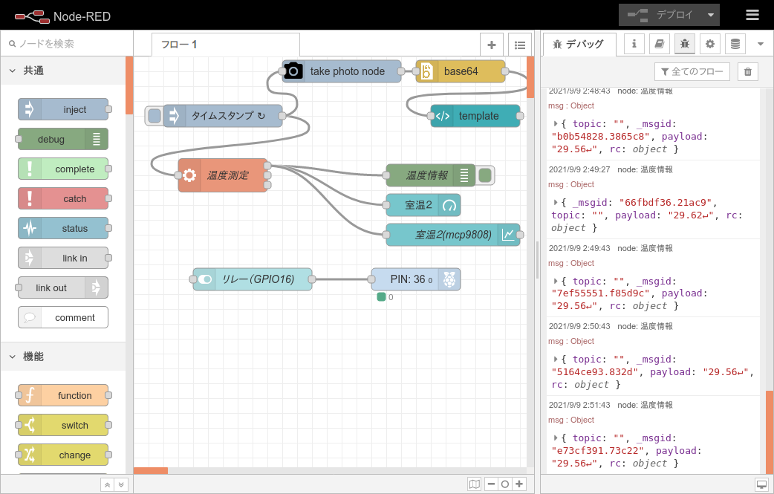Click the canvas horizontal scrollbar thumb
The width and height of the screenshot is (774, 494).
coord(151,471)
